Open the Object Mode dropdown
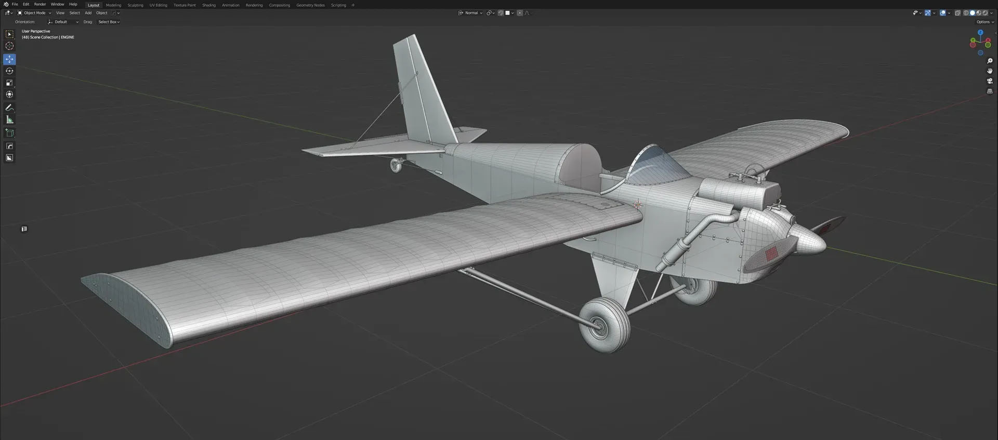This screenshot has height=440, width=998. pyautogui.click(x=34, y=13)
